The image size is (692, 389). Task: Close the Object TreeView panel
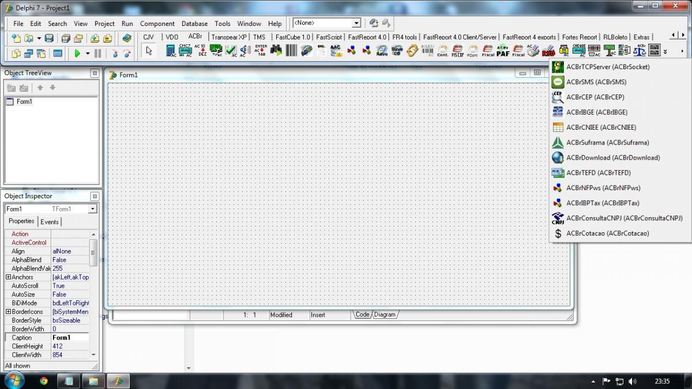coord(95,73)
